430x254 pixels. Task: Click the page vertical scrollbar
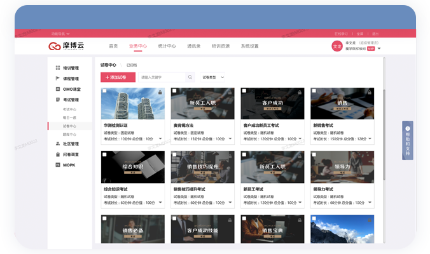click(384, 135)
